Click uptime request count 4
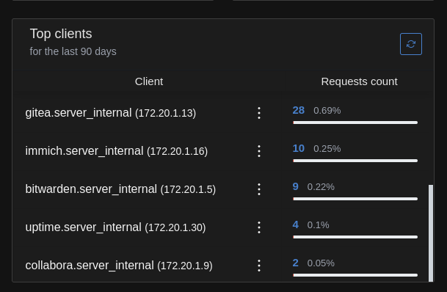The height and width of the screenshot is (292, 447). pyautogui.click(x=295, y=225)
